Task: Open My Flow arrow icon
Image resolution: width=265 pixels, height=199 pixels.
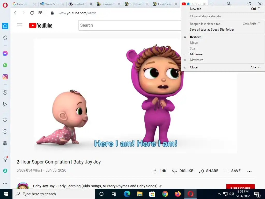Action: 5,104
